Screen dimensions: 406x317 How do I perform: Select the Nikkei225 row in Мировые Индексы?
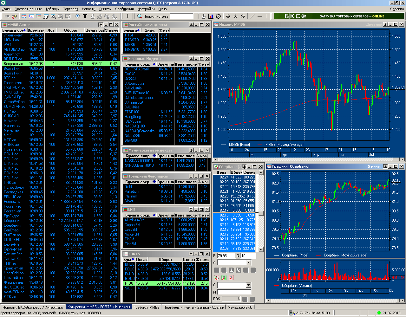166,136
